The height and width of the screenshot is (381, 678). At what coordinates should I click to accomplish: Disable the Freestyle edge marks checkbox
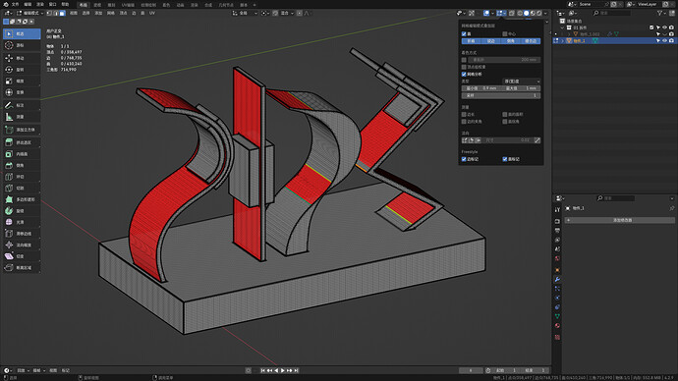click(464, 159)
